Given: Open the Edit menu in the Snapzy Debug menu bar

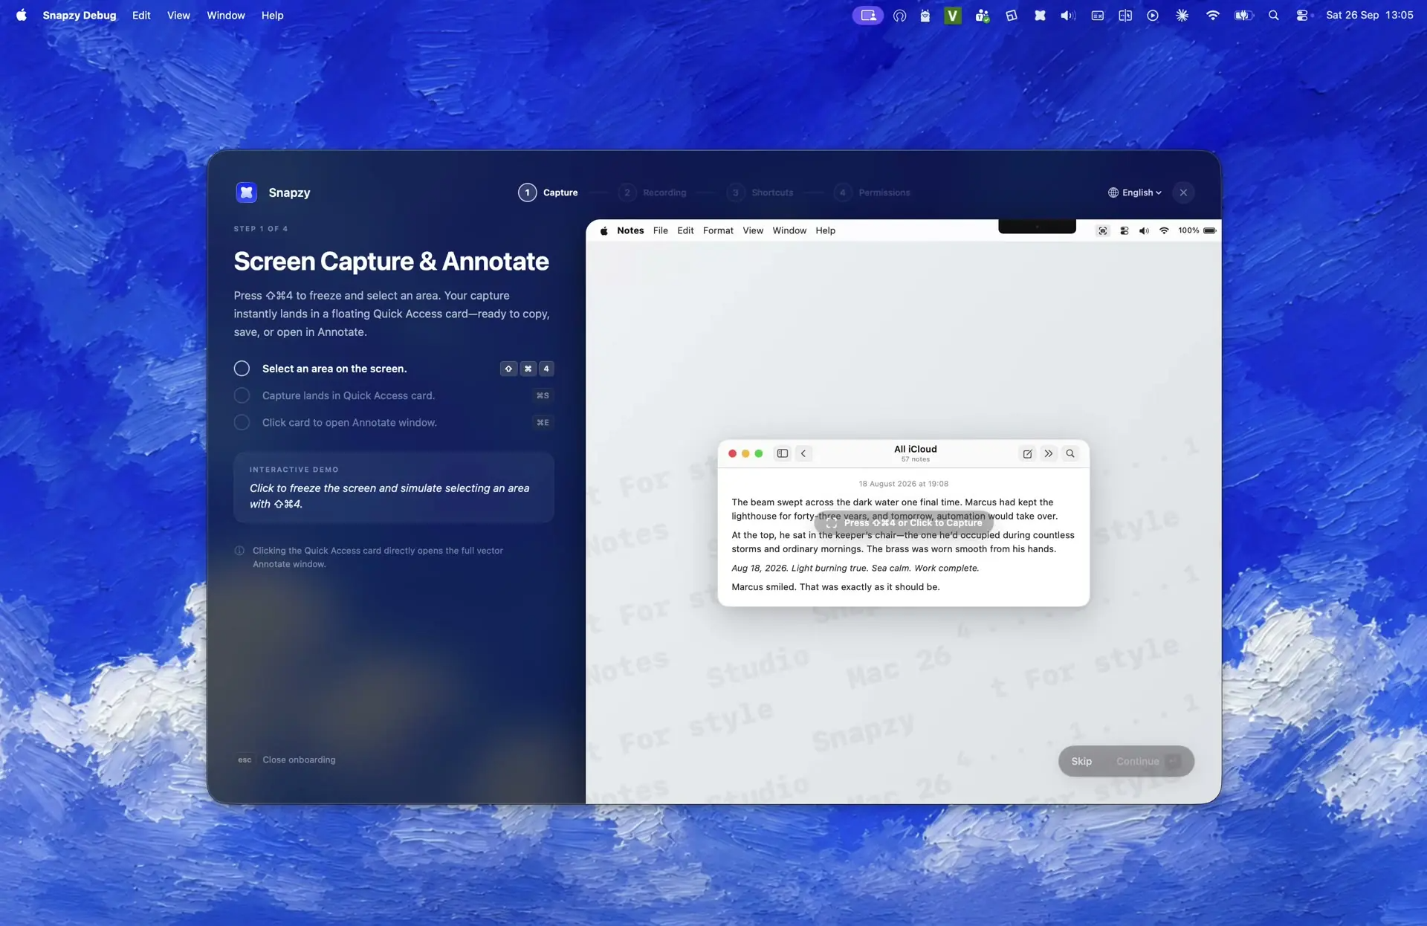Looking at the screenshot, I should coord(141,16).
